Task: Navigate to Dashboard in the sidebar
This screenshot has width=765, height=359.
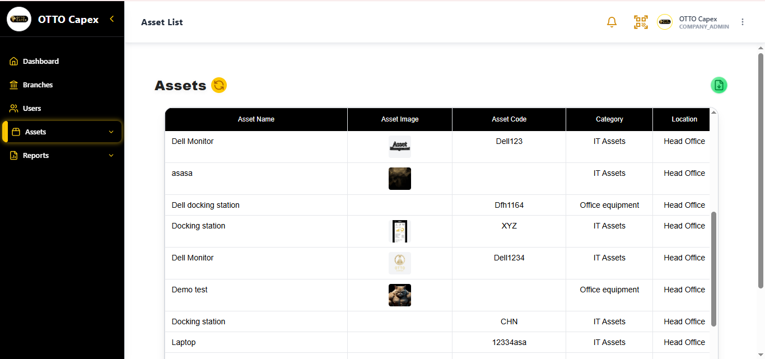Action: 40,61
